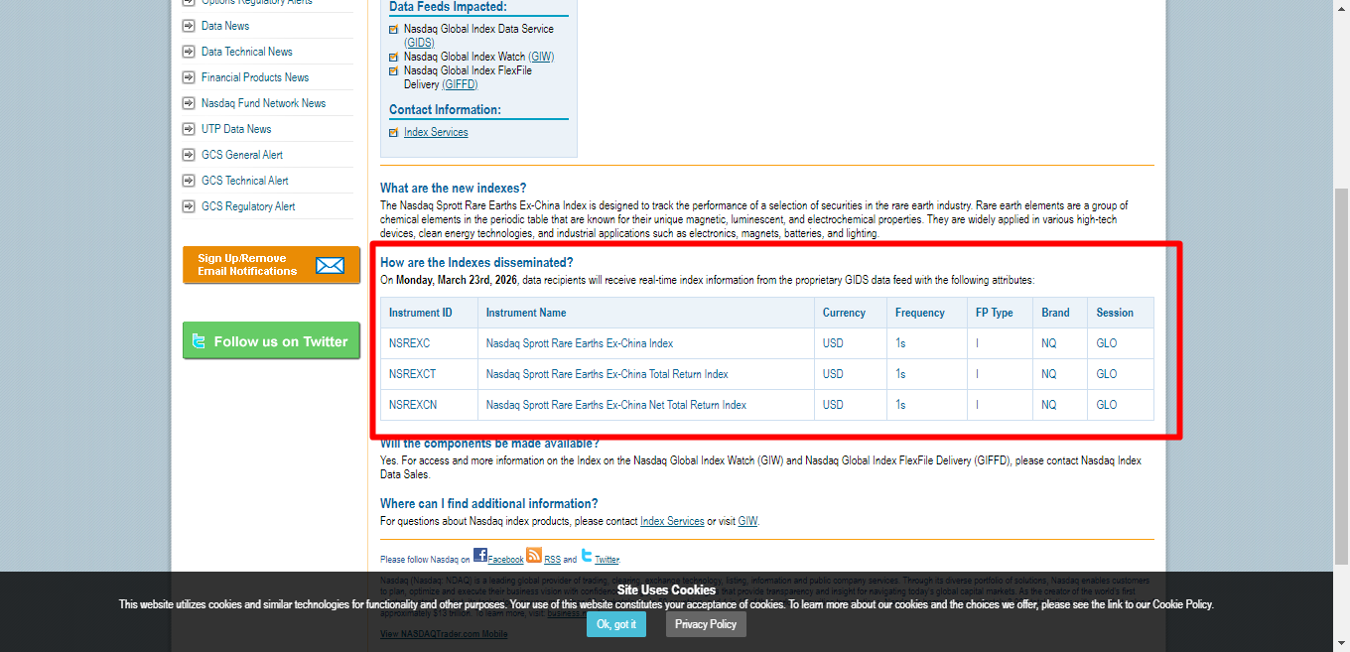Click the arrow icon beside Financial Products News
The height and width of the screenshot is (652, 1350).
pyautogui.click(x=189, y=77)
